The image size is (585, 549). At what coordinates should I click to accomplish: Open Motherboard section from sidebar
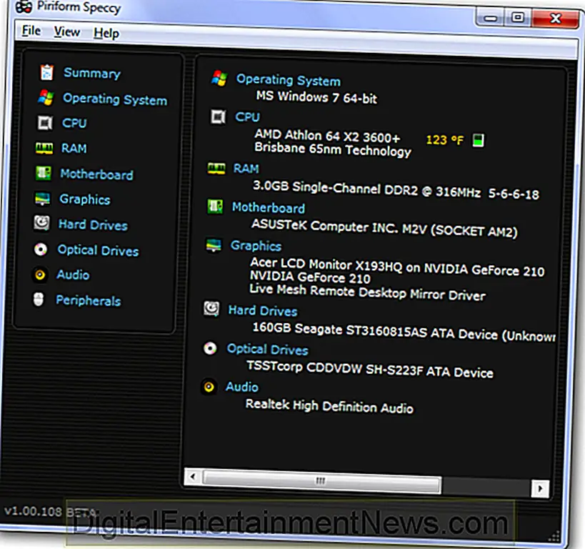click(x=96, y=174)
